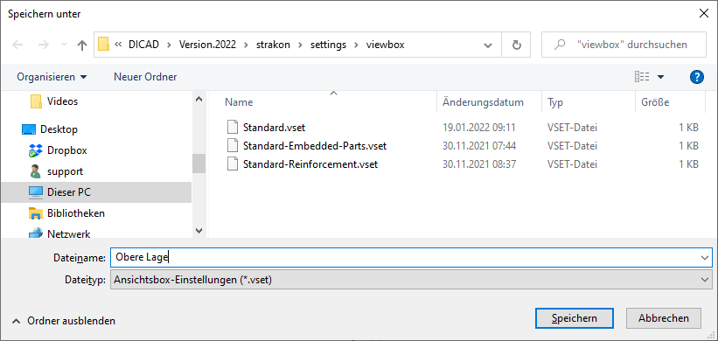Open the help question mark icon

click(696, 77)
